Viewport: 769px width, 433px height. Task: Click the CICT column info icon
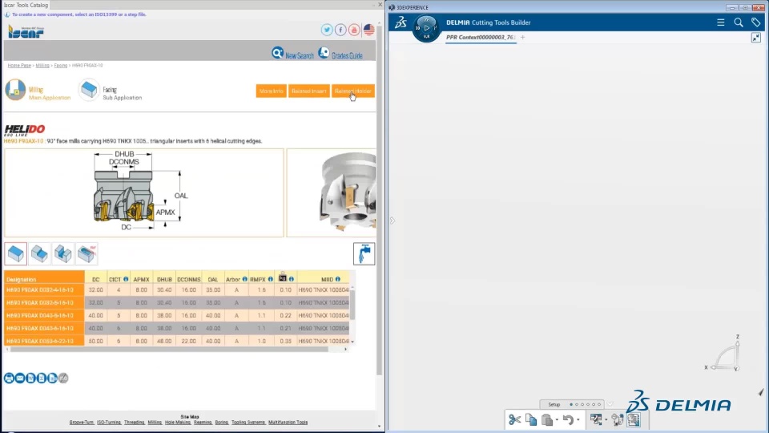[x=126, y=279]
